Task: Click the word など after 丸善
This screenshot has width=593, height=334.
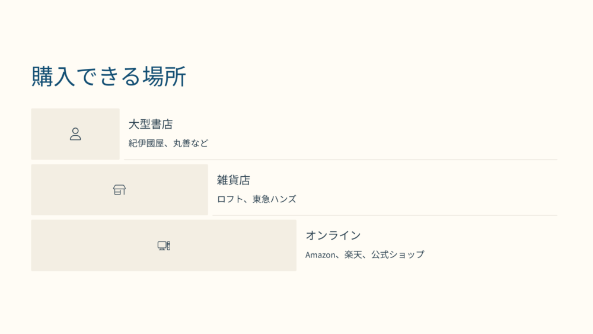Action: point(200,144)
